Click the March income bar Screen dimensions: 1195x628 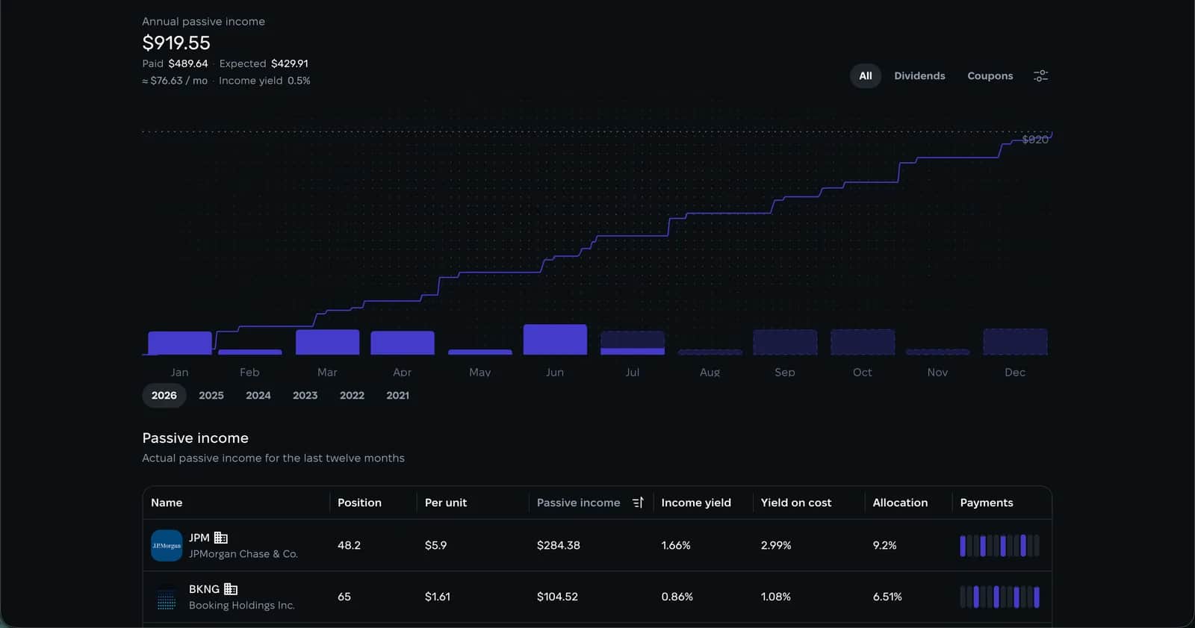coord(327,342)
